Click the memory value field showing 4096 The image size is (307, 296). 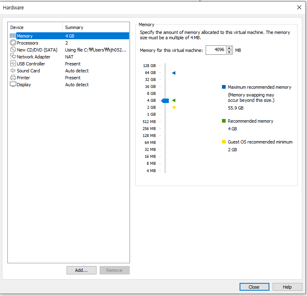point(216,50)
